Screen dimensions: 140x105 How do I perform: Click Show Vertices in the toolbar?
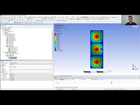click(4, 19)
